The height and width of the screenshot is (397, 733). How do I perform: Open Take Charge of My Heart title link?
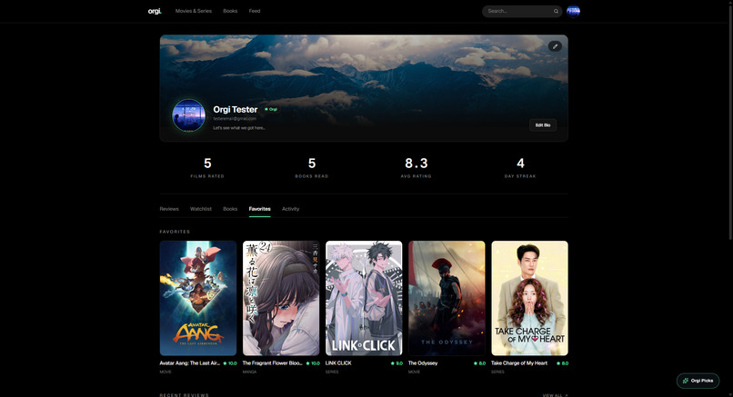[519, 363]
